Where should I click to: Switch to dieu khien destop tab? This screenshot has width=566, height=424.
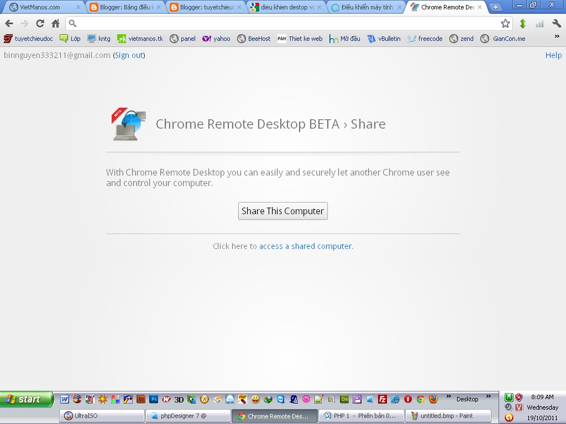click(286, 7)
